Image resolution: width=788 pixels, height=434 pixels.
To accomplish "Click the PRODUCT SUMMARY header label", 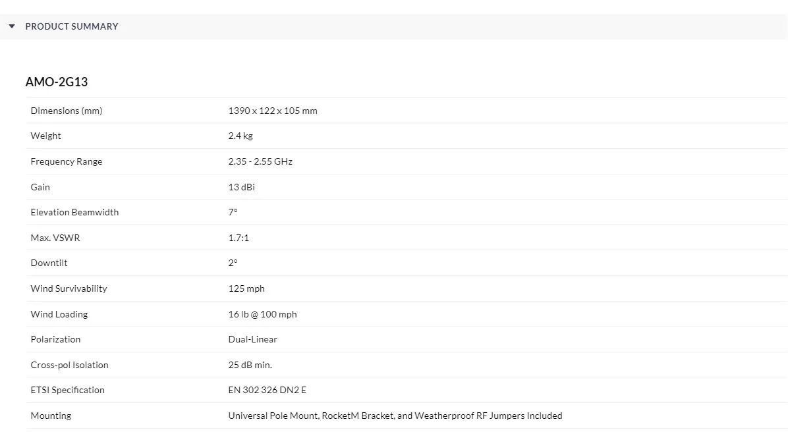I will coord(72,26).
